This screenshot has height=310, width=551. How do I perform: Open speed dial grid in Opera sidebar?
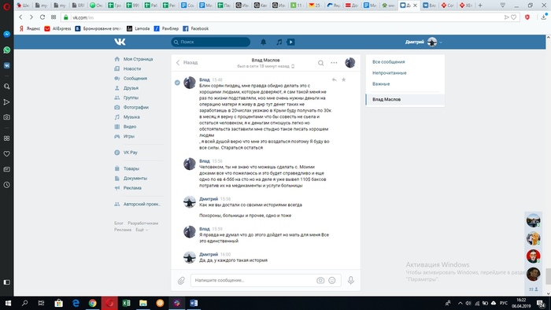(x=6, y=138)
